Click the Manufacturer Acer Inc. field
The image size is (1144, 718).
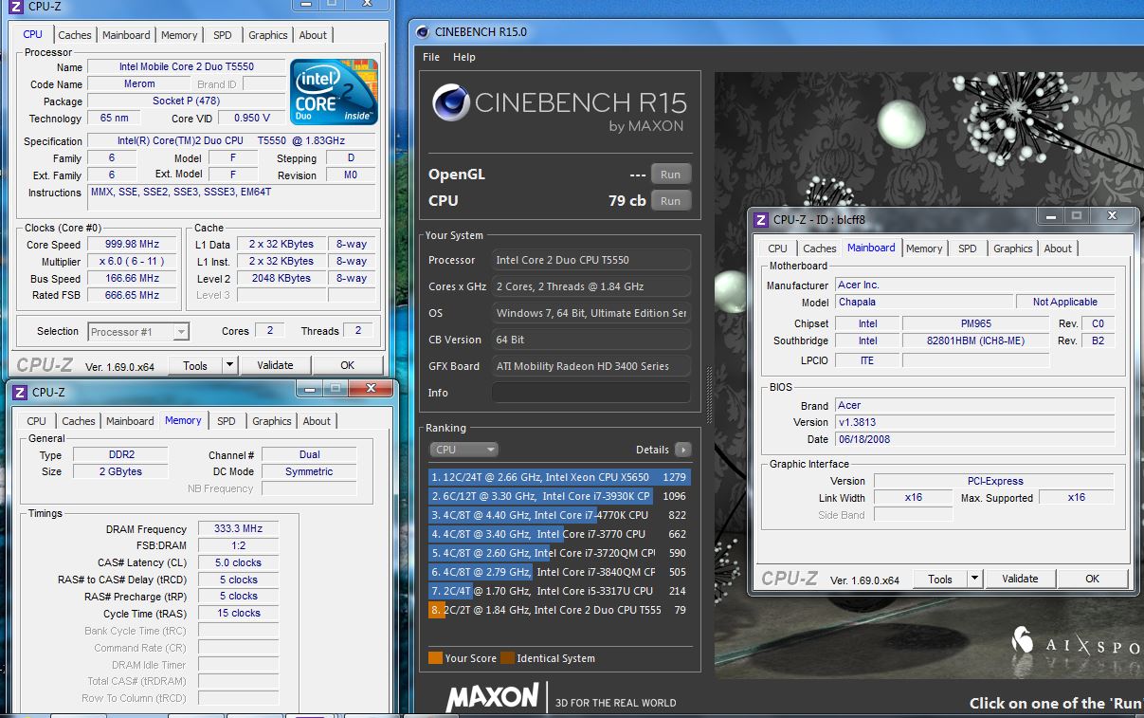coord(975,285)
